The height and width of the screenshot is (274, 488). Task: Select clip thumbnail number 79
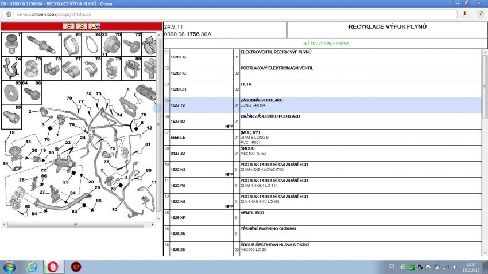[x=111, y=68]
